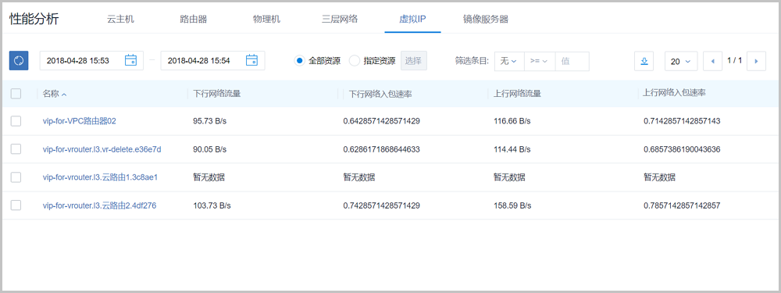Switch to the 物理机 tab

pos(266,20)
